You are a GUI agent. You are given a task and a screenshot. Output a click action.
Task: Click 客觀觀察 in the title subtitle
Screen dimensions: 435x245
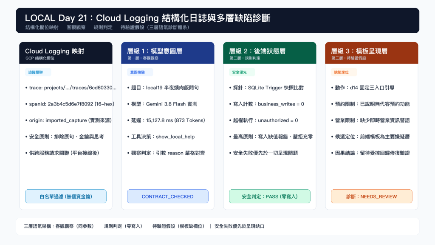[x=76, y=28]
